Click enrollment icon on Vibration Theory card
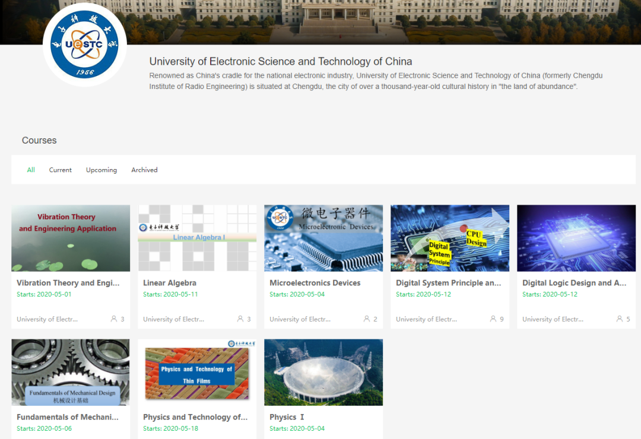Image resolution: width=641 pixels, height=439 pixels. (113, 319)
